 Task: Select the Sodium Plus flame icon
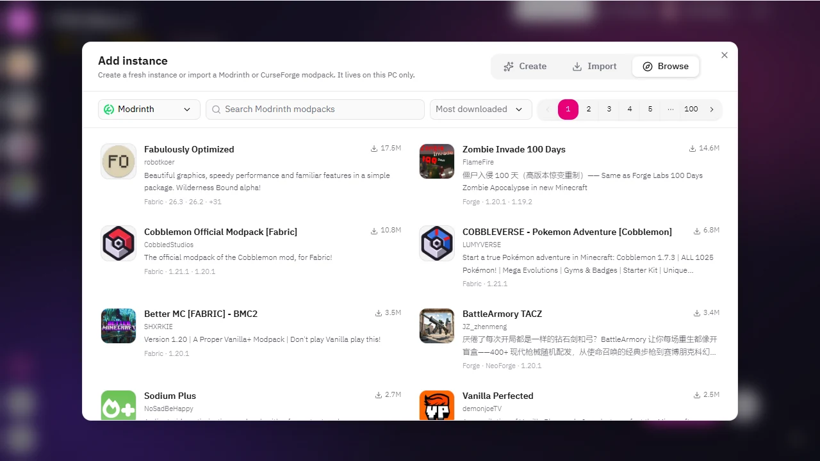tap(119, 405)
